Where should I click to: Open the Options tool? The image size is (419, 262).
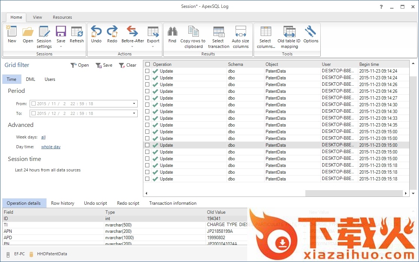click(x=311, y=34)
